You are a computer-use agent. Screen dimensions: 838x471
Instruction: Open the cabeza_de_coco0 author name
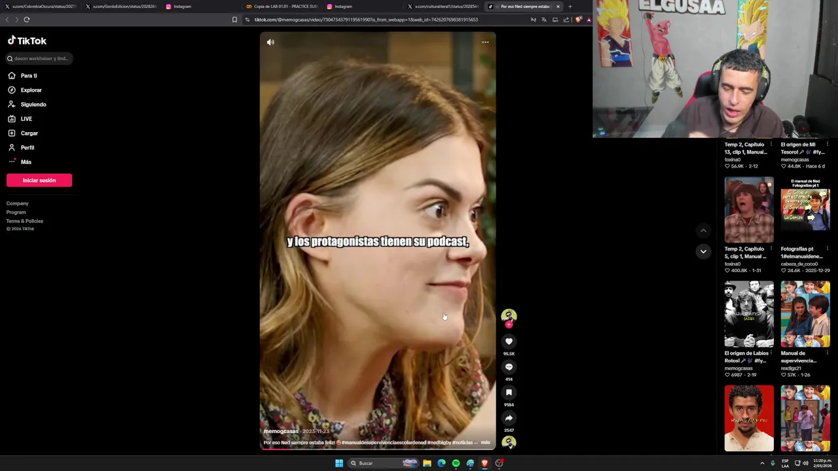tap(799, 264)
